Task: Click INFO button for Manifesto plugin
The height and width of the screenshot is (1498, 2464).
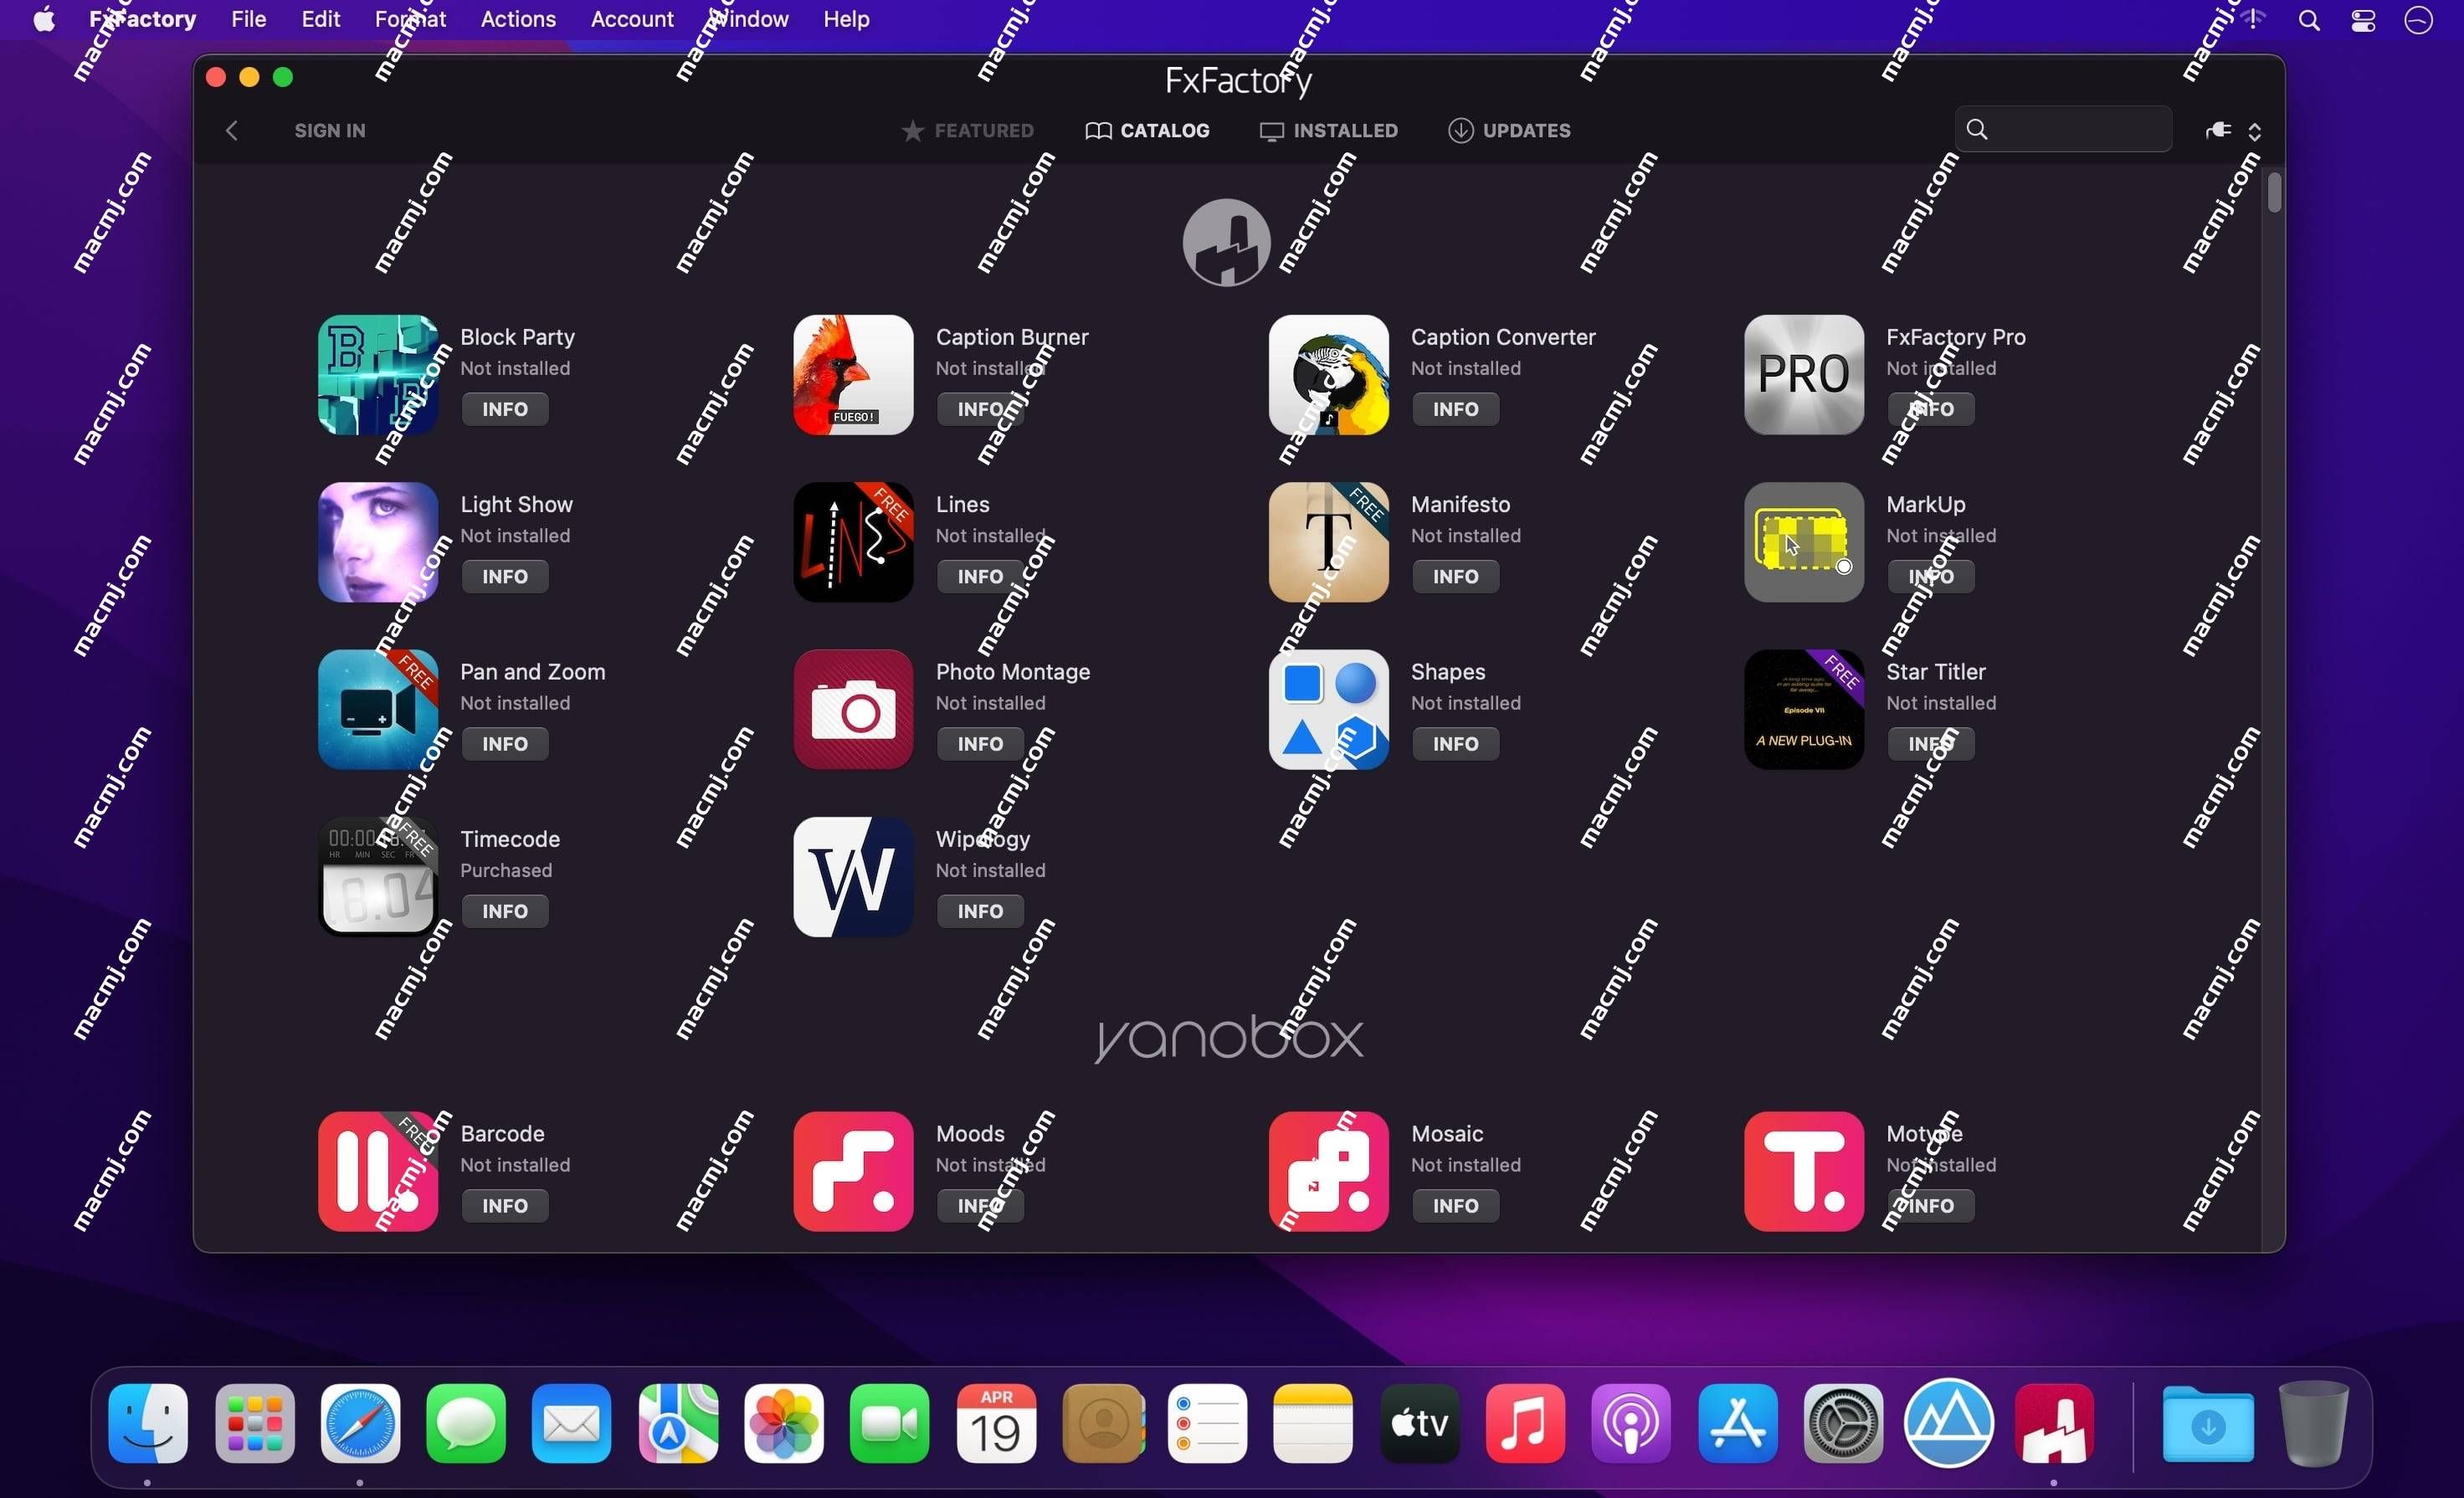Action: click(x=1455, y=576)
